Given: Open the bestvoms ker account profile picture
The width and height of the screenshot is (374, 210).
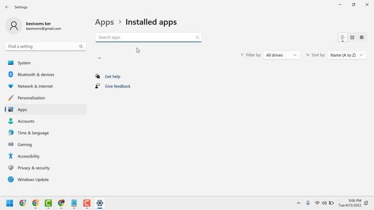Looking at the screenshot, I should pyautogui.click(x=14, y=26).
